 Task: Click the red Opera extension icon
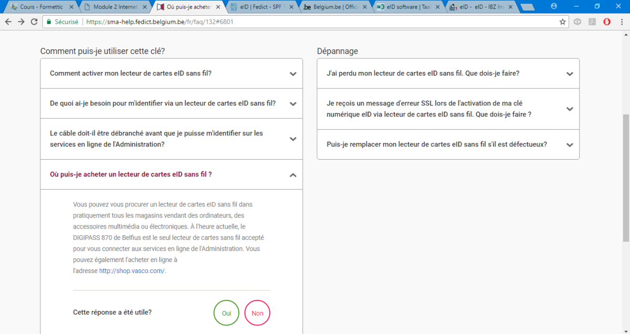pos(607,22)
